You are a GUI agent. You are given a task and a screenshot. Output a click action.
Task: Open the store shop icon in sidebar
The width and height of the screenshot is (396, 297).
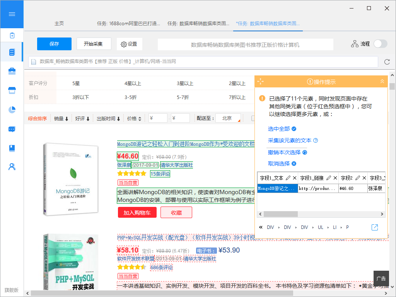tap(12, 90)
